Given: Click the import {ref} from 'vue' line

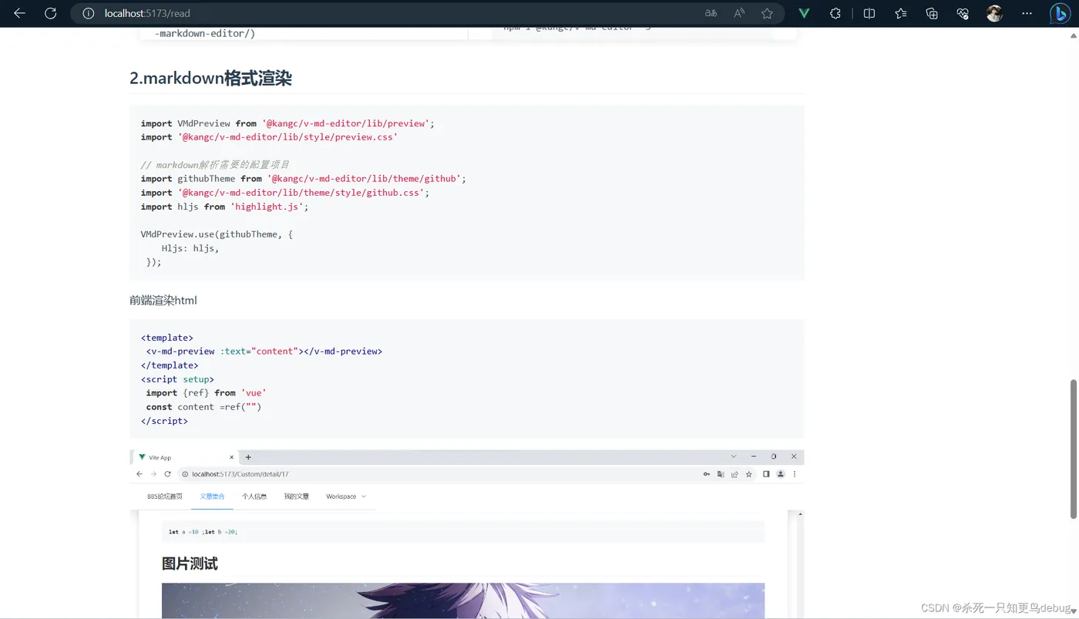Looking at the screenshot, I should click(206, 393).
